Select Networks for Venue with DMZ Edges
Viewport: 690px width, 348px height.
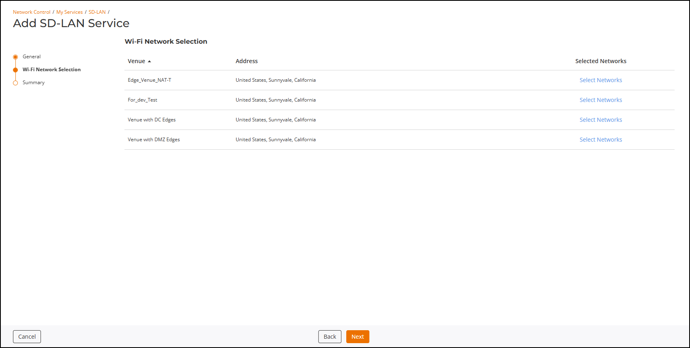(x=600, y=140)
